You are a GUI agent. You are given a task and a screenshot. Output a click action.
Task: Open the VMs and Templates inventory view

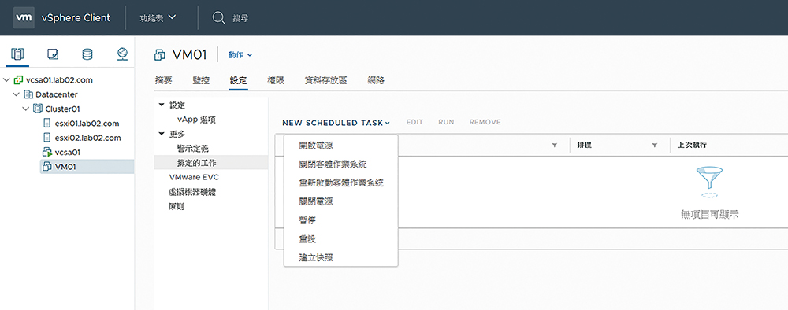click(52, 54)
